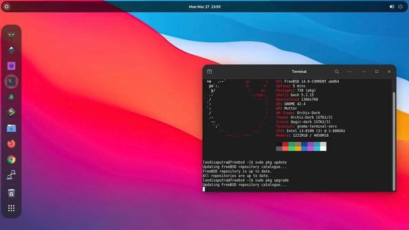Open the Files folder icon in dock
Viewport: 409px width, 230px height.
(x=12, y=128)
